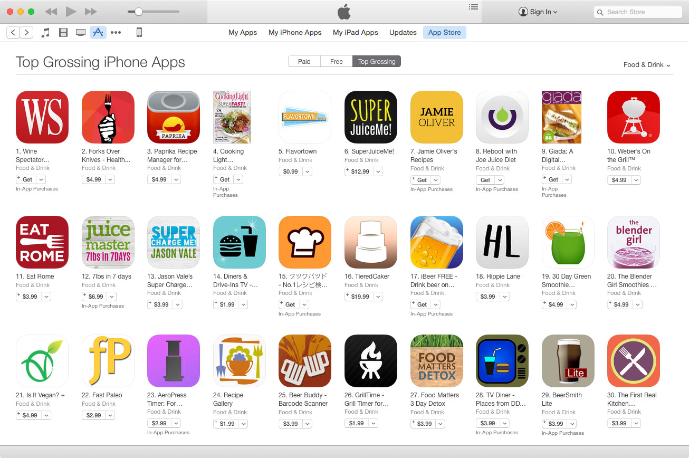
Task: Switch to the My iPhone Apps tab
Action: 295,32
